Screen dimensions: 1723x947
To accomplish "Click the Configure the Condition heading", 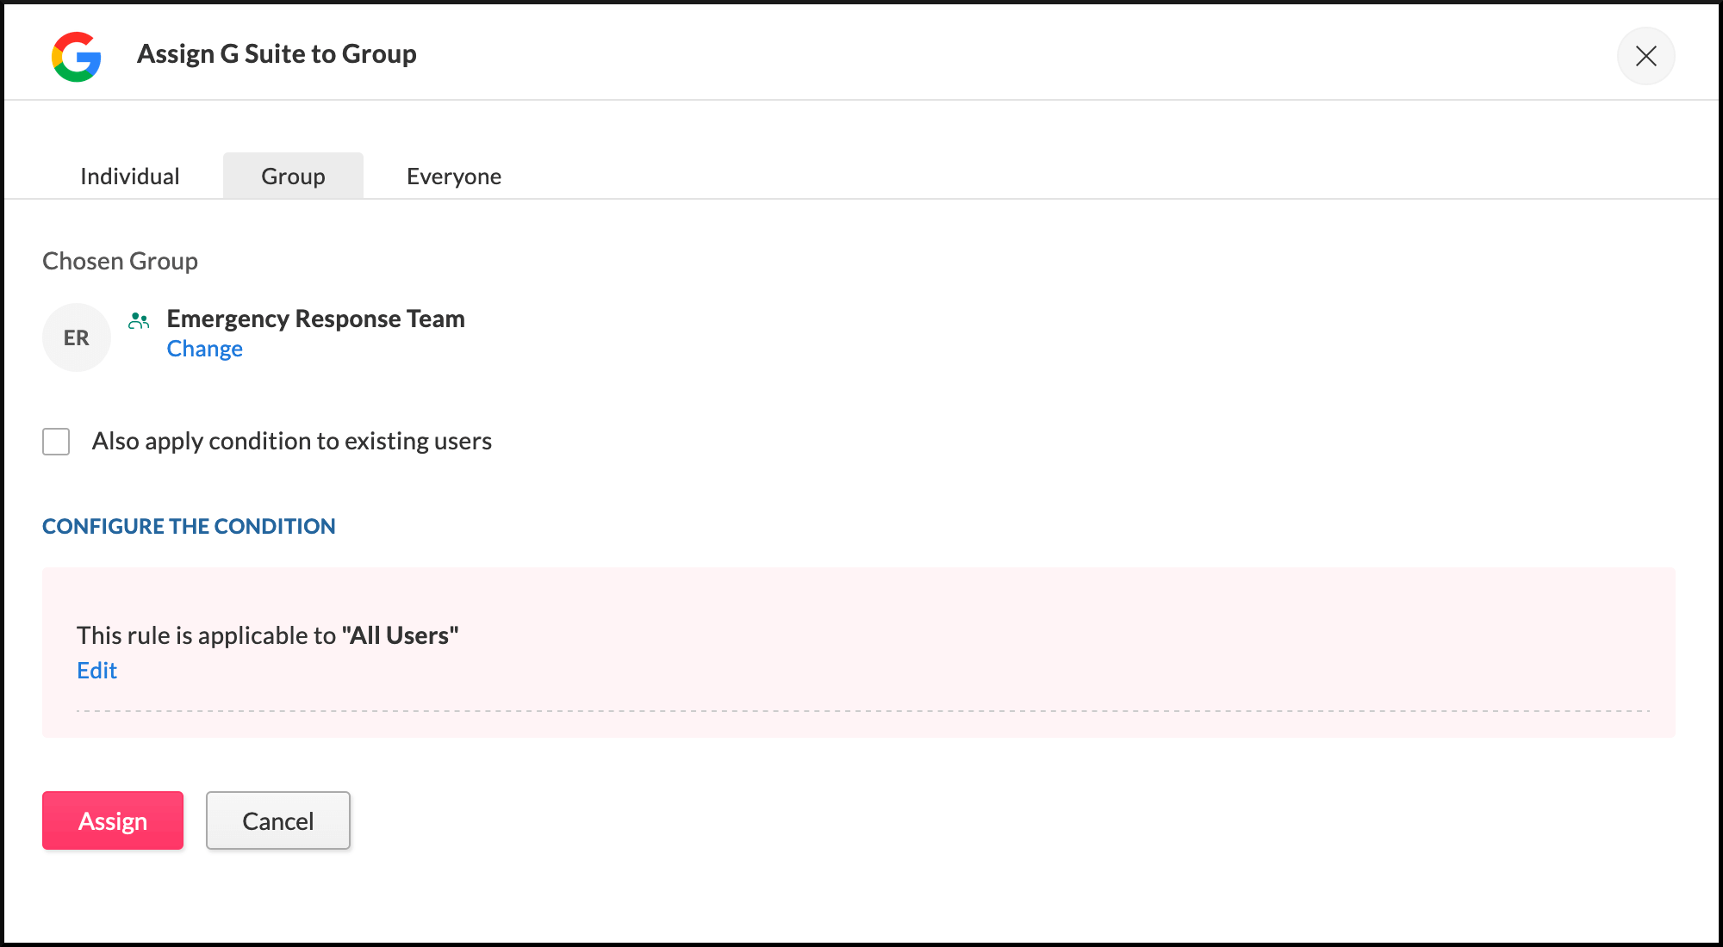I will [x=189, y=526].
